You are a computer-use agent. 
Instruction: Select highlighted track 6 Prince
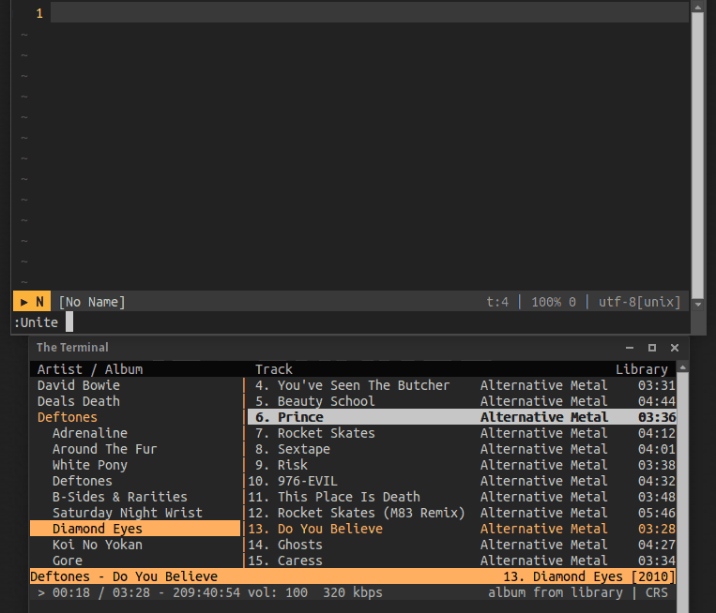tap(462, 417)
